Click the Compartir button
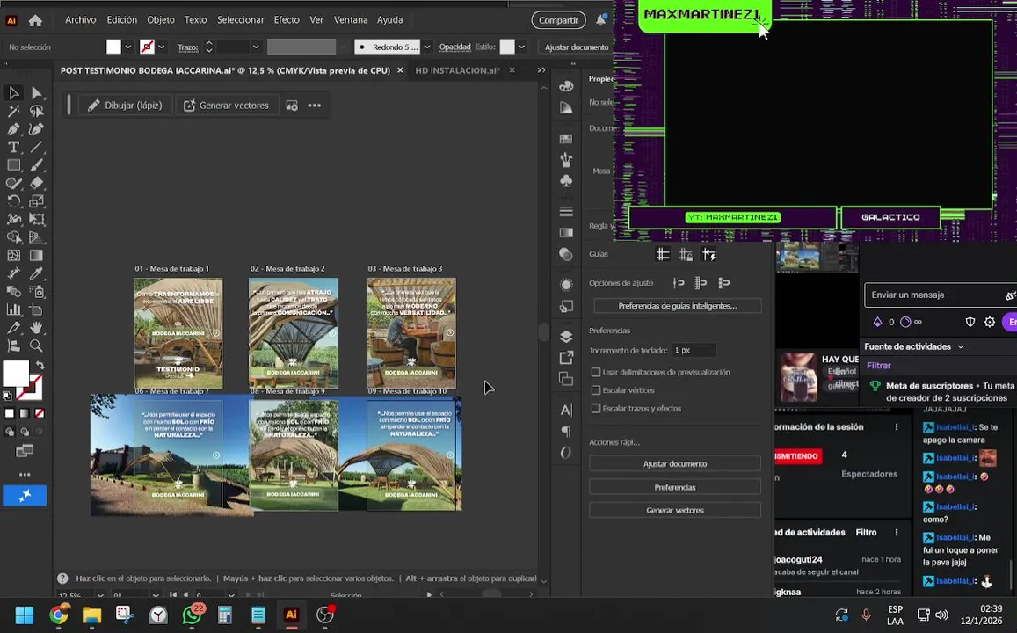The width and height of the screenshot is (1017, 633). 558,20
